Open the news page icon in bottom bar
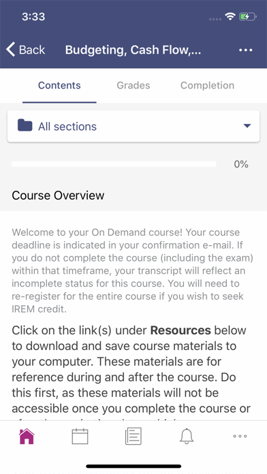 coord(133,437)
